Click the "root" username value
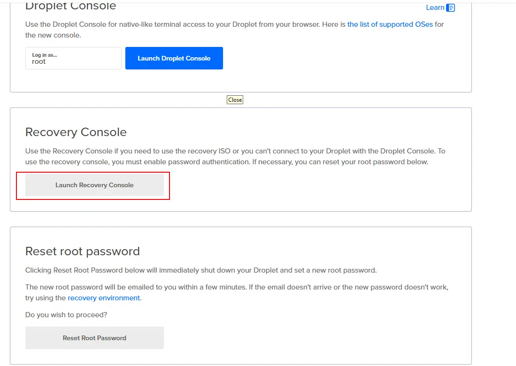This screenshot has width=516, height=366. (x=39, y=61)
